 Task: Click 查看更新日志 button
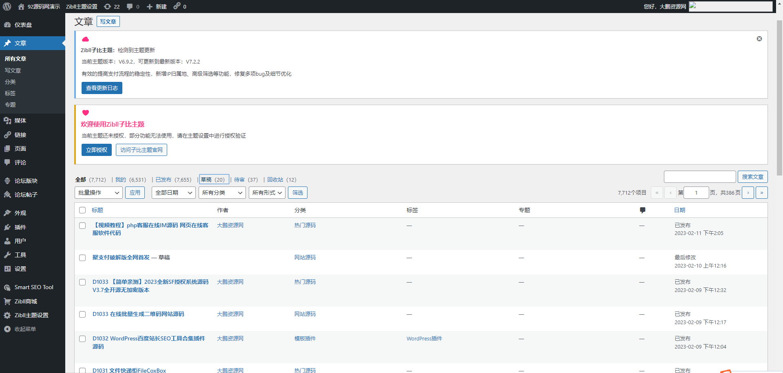pyautogui.click(x=102, y=88)
